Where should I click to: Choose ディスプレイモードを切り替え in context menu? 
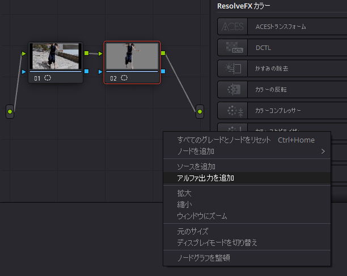click(247, 242)
